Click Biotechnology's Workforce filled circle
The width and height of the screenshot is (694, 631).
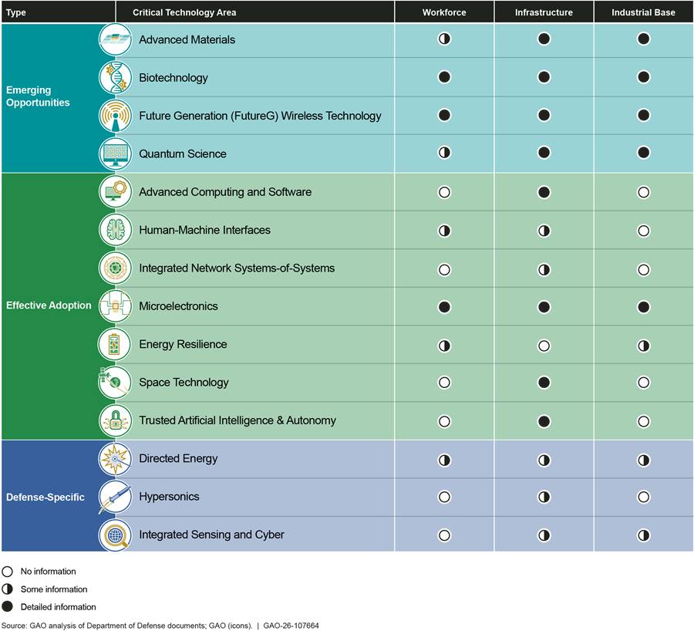pos(444,77)
